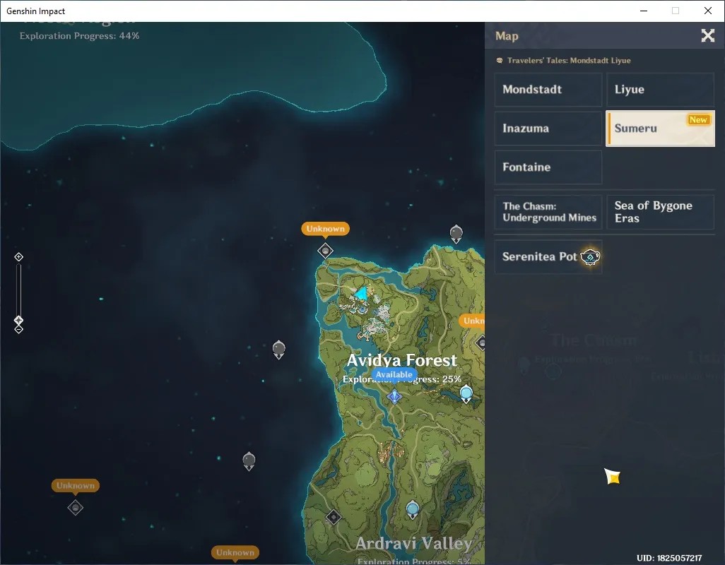Enter the Serenitea Pot realm

point(548,257)
